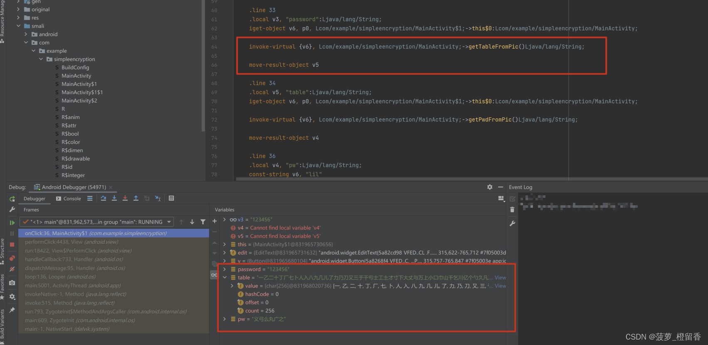The image size is (708, 345).
Task: Close the Android Debugger (54971) tab
Action: coord(111,187)
